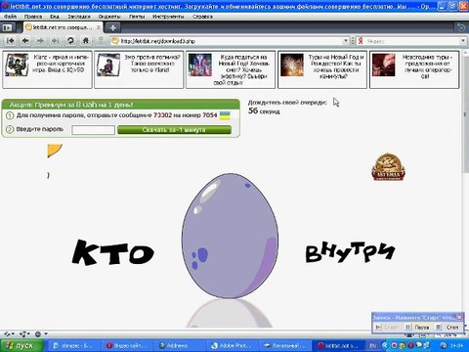Click the '56 секунд' countdown text
The width and height of the screenshot is (469, 352).
[264, 110]
